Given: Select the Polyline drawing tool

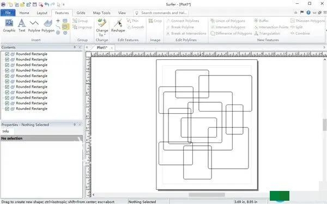Looking at the screenshot, I should [x=34, y=26].
